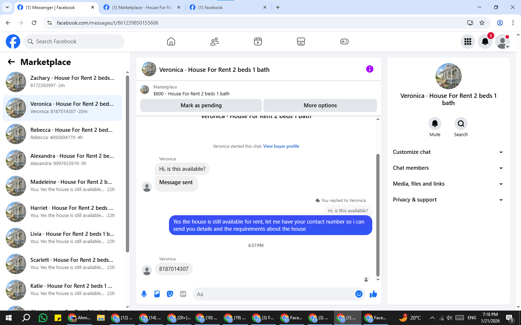Click Veronica's large profile thumbnail in right panel
The width and height of the screenshot is (521, 325).
449,76
